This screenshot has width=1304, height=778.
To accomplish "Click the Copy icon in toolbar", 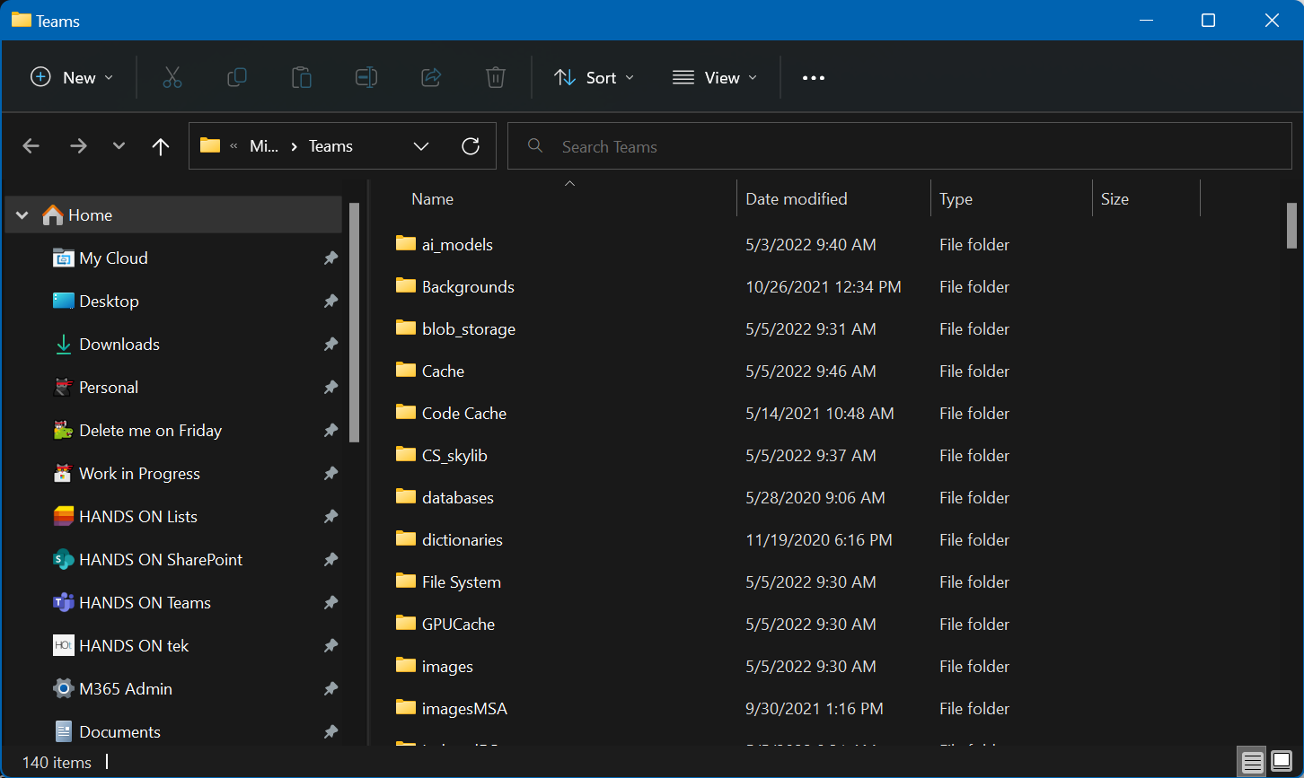I will 237,78.
